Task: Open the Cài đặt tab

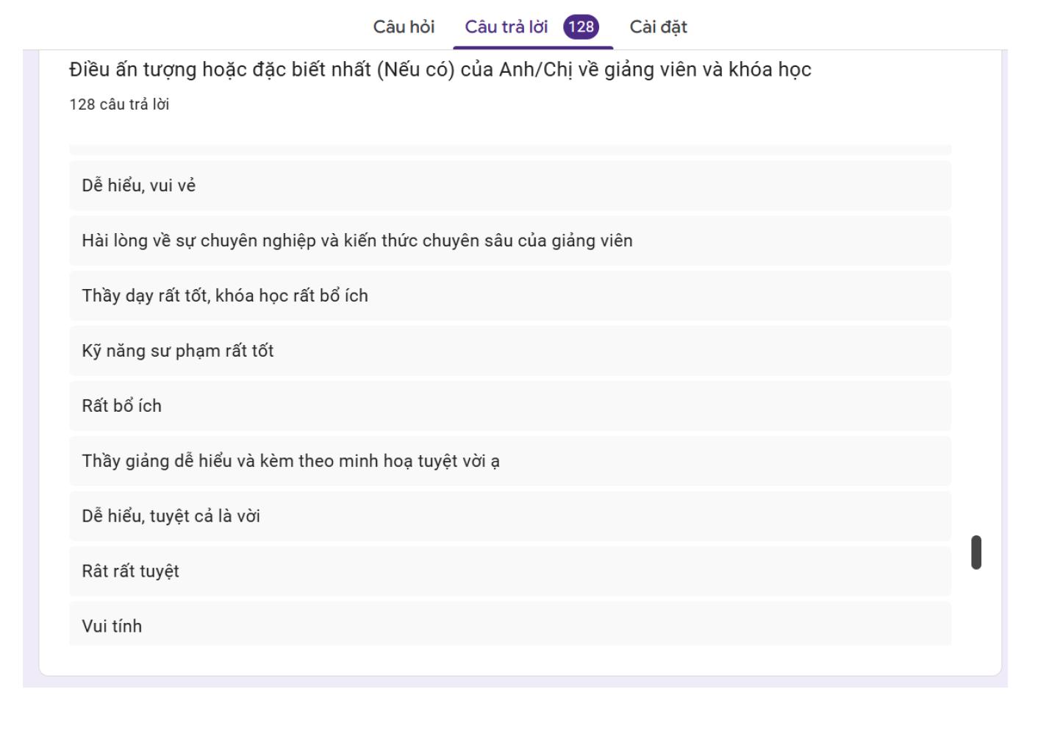Action: (658, 27)
